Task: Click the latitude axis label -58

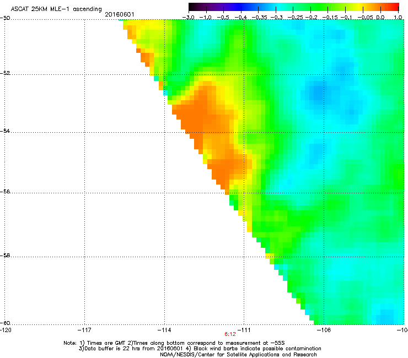Action: click(x=5, y=256)
